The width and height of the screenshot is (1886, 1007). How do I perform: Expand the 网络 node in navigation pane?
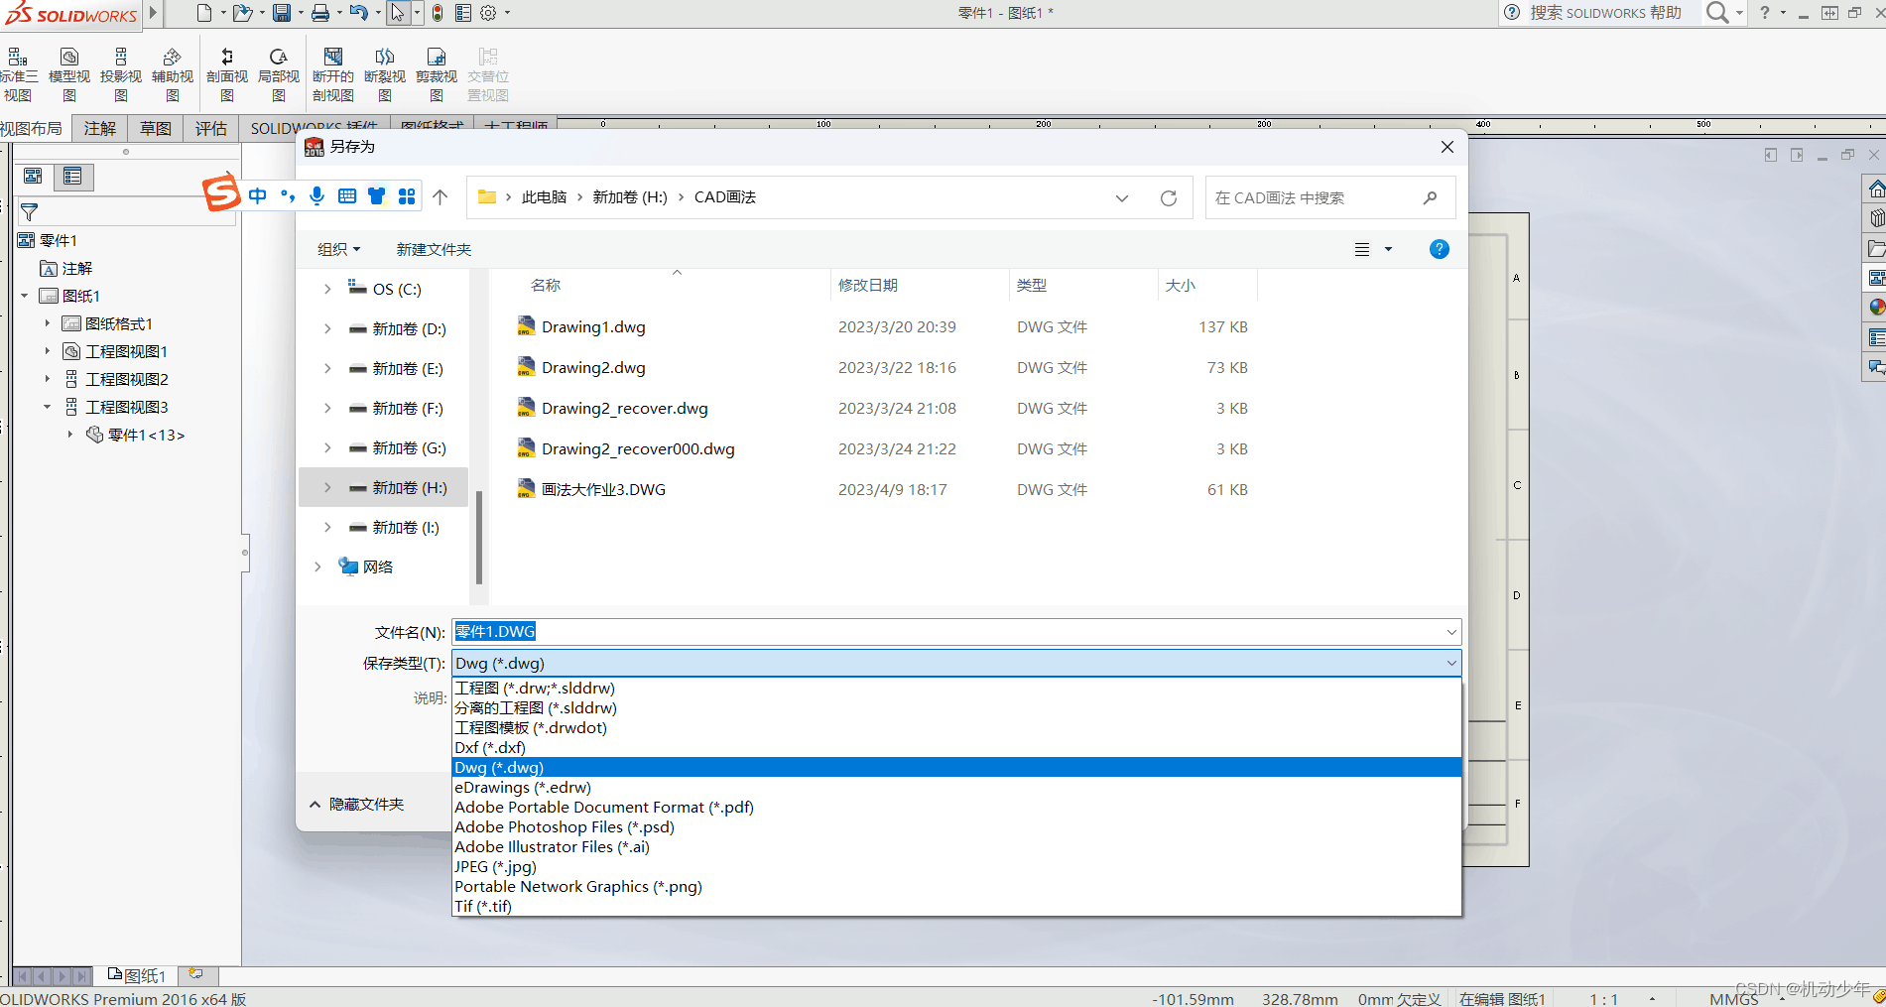317,566
